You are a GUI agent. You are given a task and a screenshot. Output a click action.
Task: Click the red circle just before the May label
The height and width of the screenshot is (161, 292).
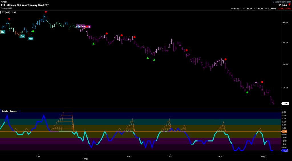(x=262, y=82)
